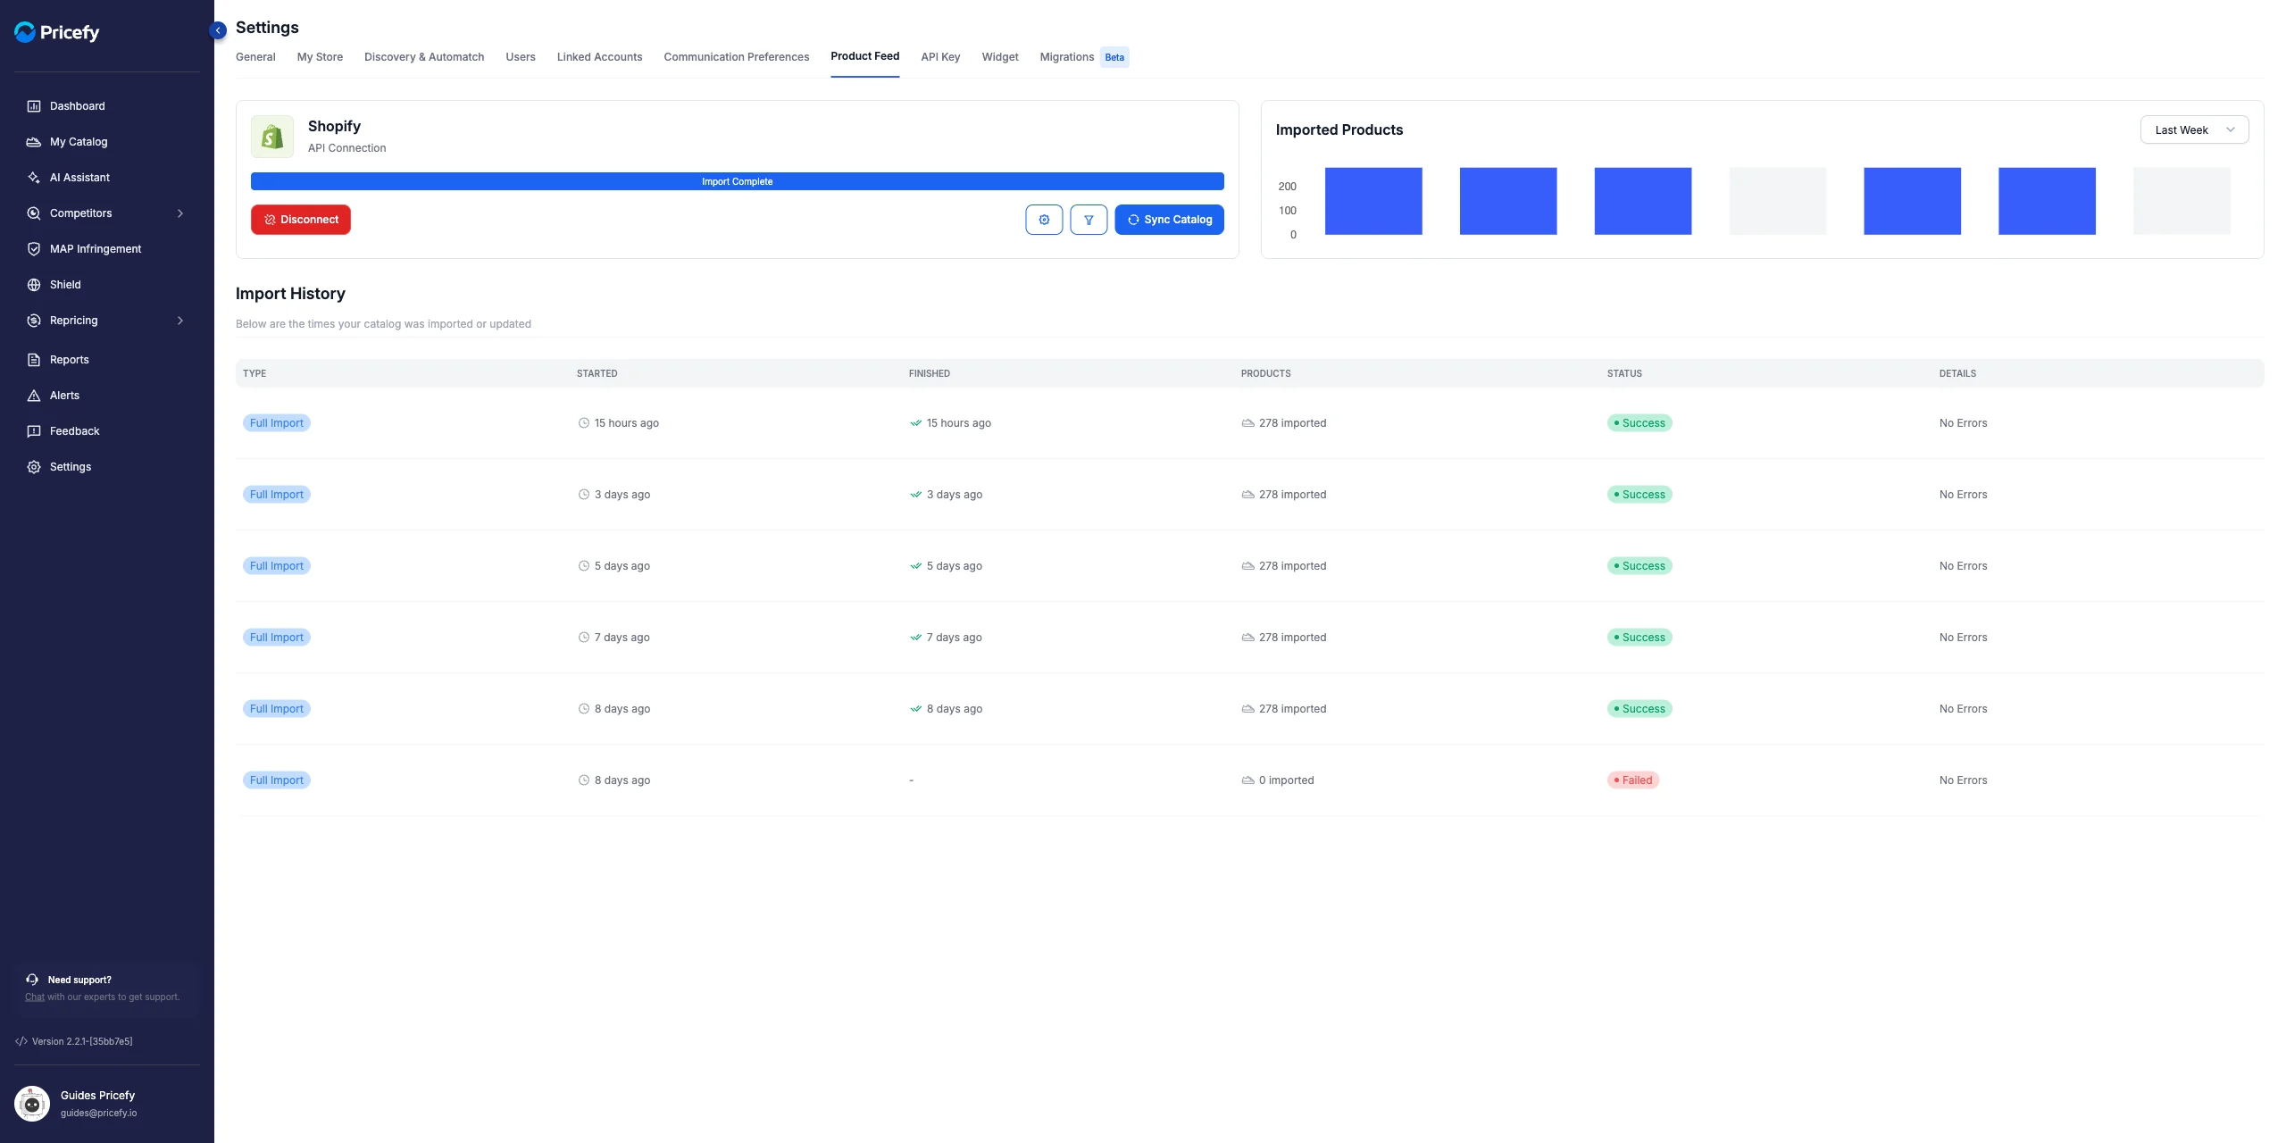
Task: Click the STARTED column header
Action: [x=597, y=373]
